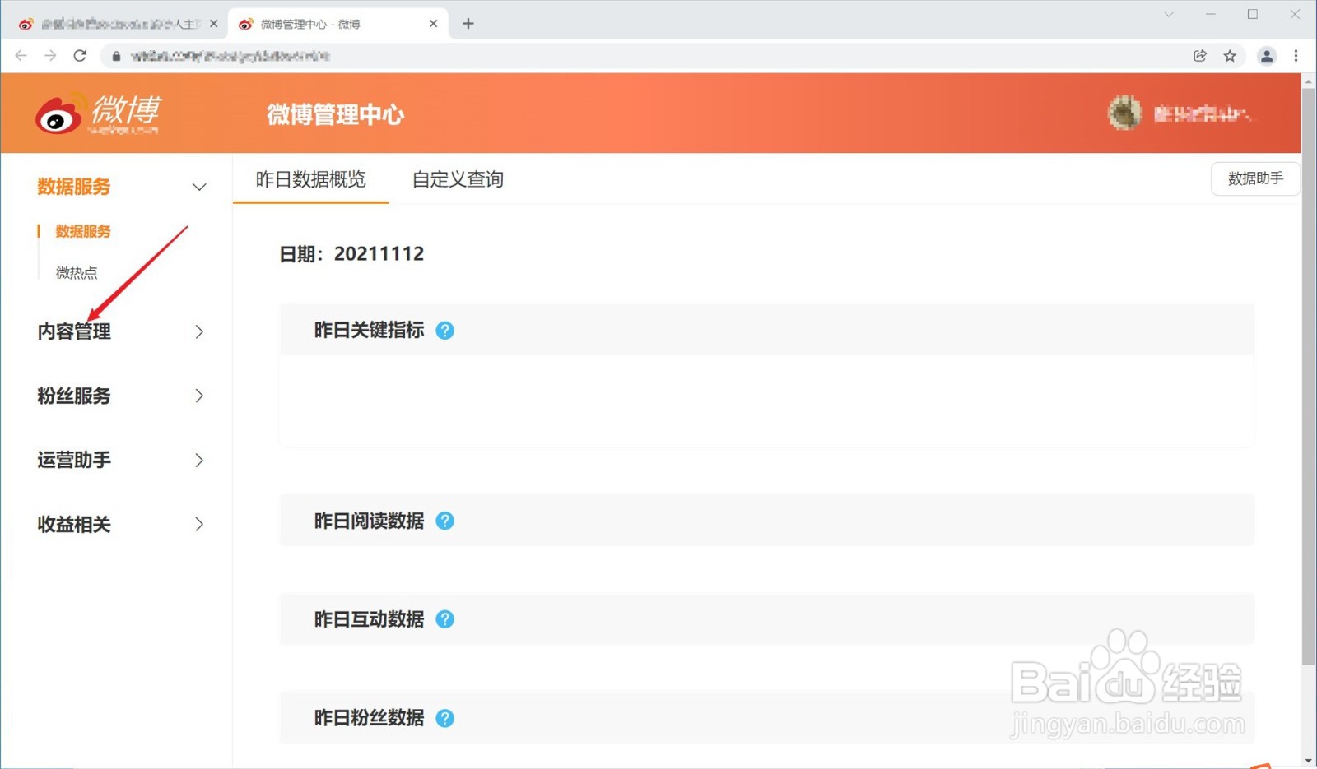Open a new browser tab
The width and height of the screenshot is (1317, 769).
click(468, 24)
